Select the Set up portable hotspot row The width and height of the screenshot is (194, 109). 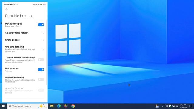click(25, 33)
